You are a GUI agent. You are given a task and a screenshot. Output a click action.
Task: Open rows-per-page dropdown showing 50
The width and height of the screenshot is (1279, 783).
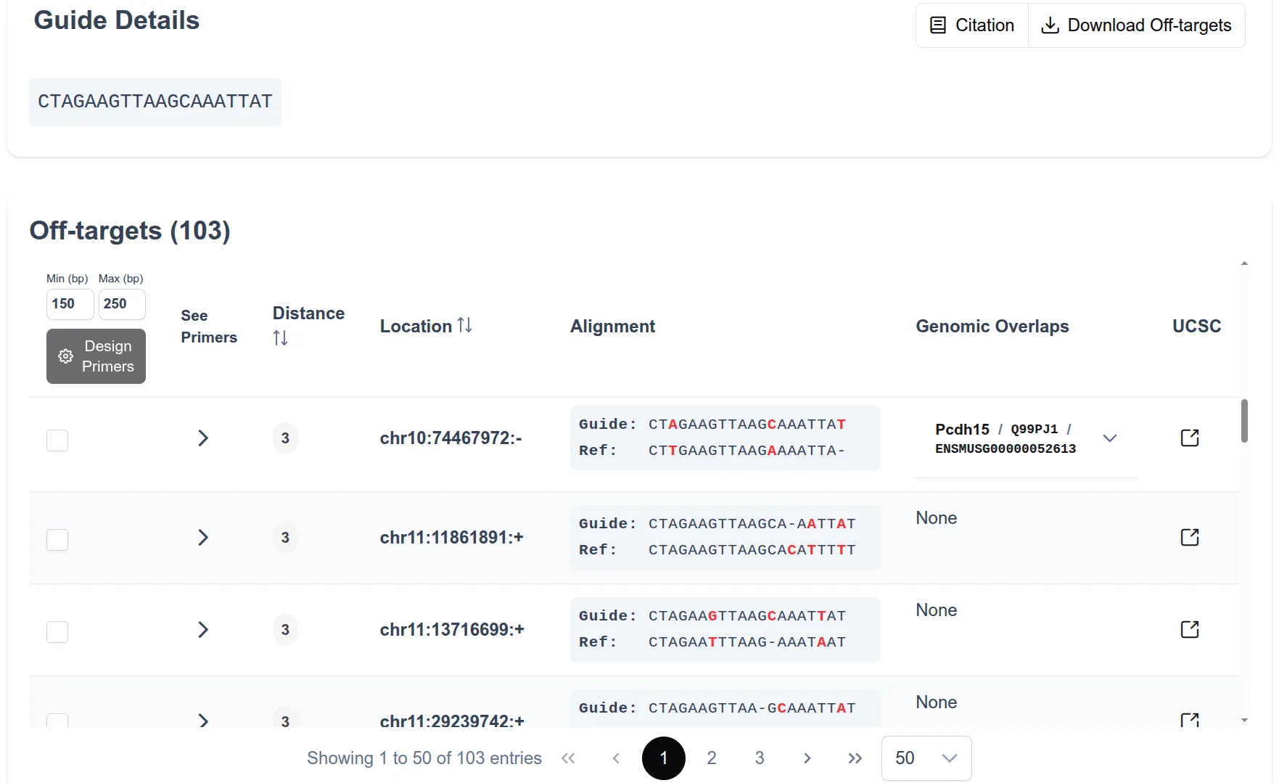pos(926,758)
